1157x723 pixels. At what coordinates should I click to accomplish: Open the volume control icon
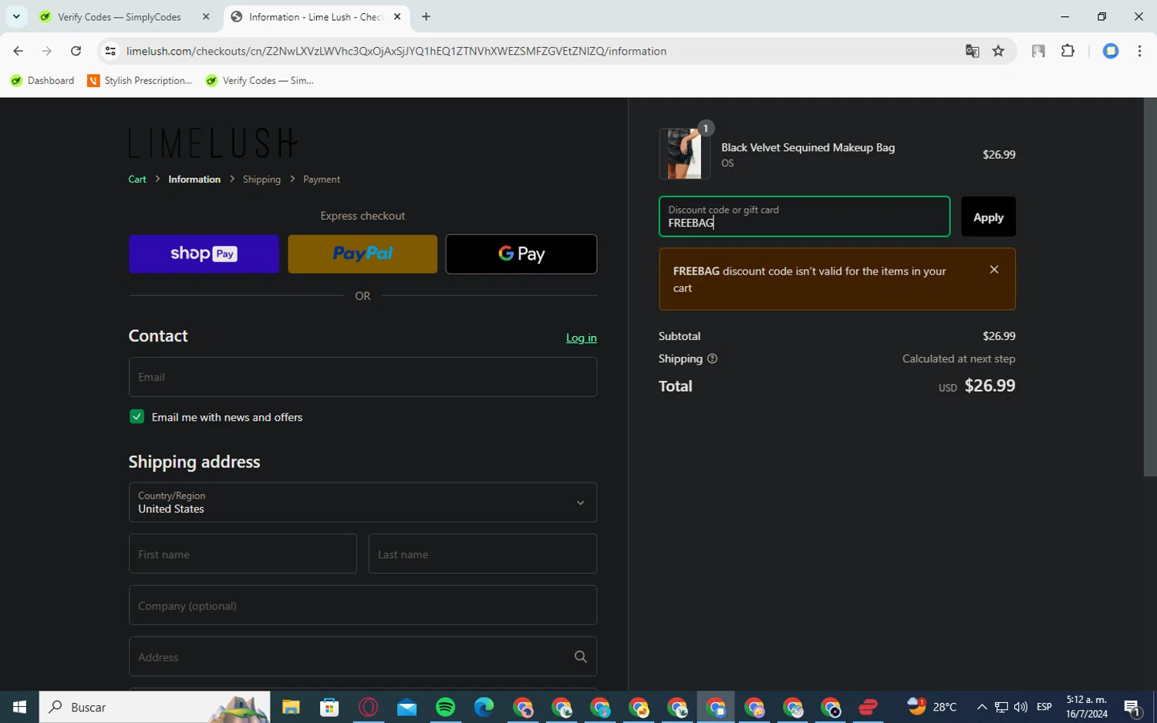(1020, 707)
